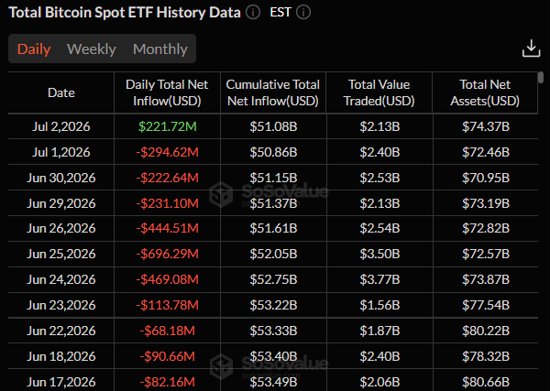The height and width of the screenshot is (391, 550).
Task: Click the -$696.29M outflow value
Action: tap(168, 254)
